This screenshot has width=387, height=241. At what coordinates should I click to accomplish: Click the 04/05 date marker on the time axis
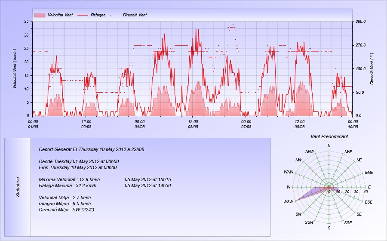pyautogui.click(x=139, y=127)
